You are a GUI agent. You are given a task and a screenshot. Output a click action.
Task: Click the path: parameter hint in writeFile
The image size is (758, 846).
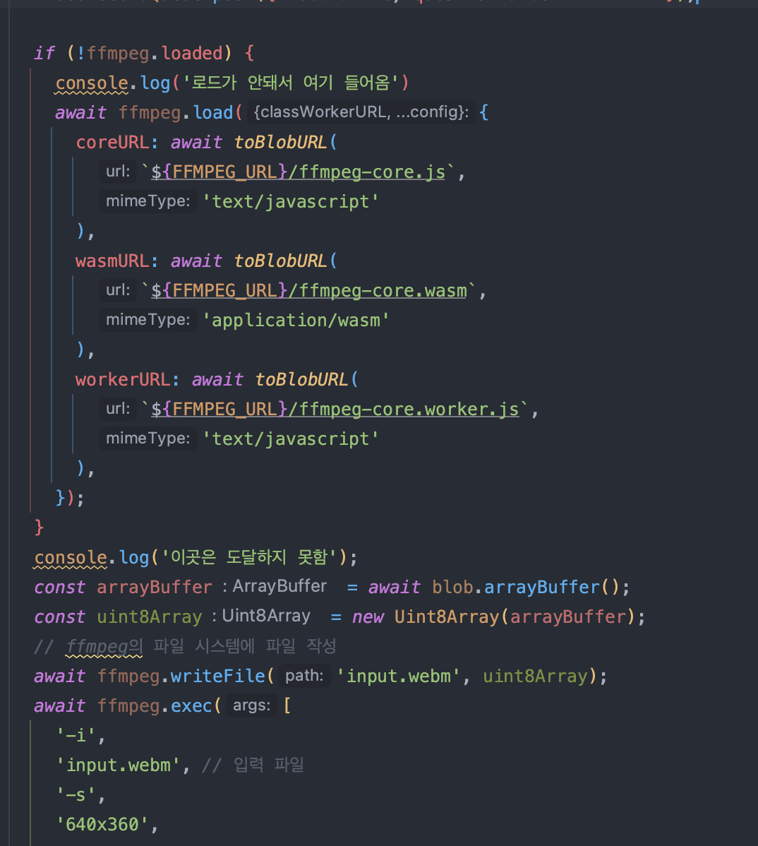point(304,676)
